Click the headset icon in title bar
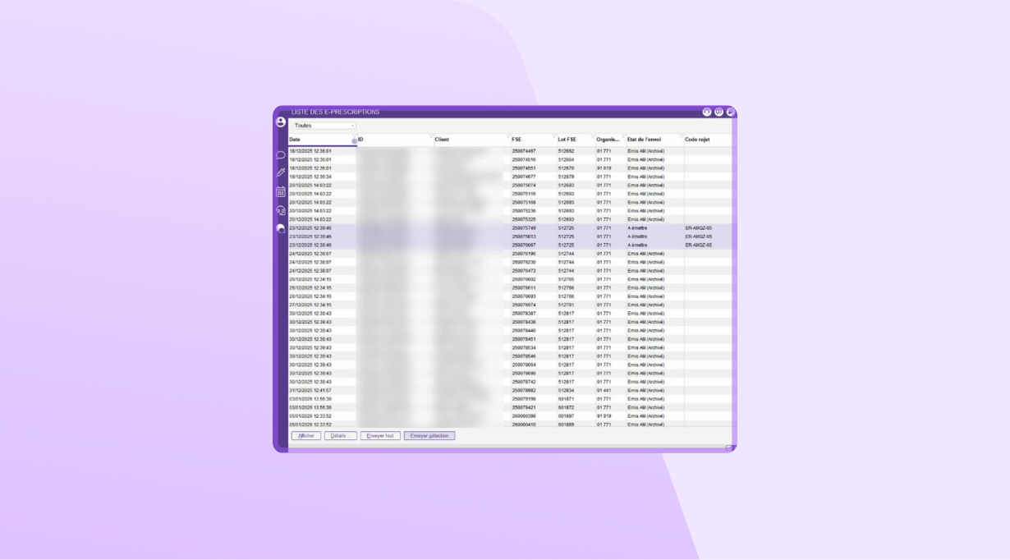Screen dimensions: 1010x560 pyautogui.click(x=706, y=112)
